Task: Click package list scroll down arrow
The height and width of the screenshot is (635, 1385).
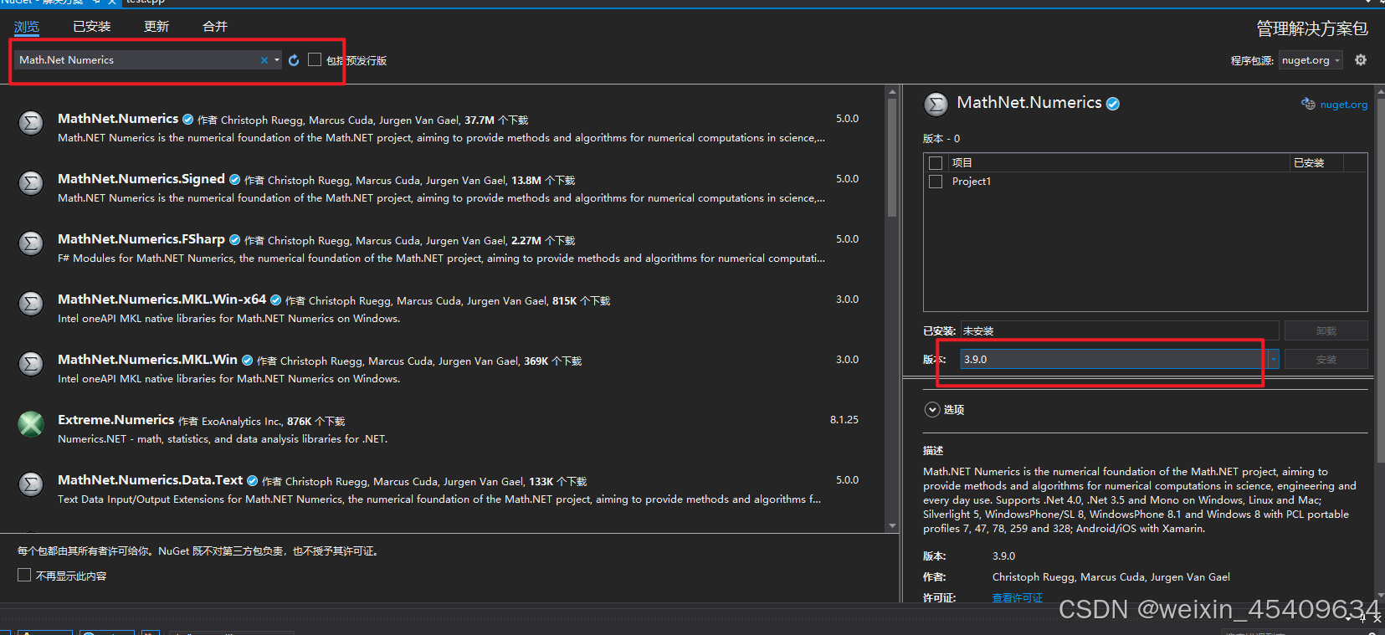Action: click(892, 526)
